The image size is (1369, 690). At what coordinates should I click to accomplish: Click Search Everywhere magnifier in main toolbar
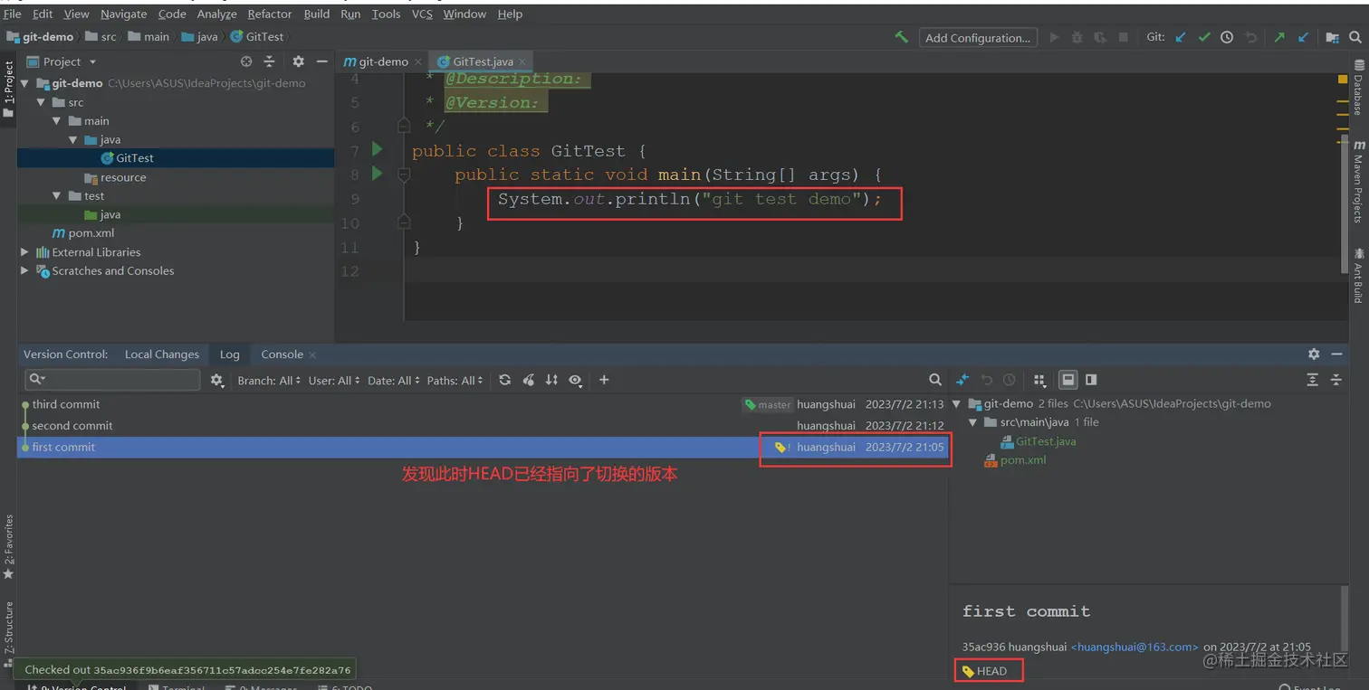click(1355, 37)
